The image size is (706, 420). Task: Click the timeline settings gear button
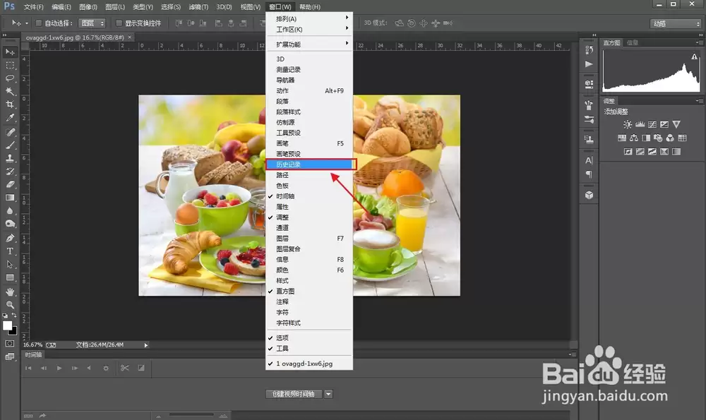(106, 368)
